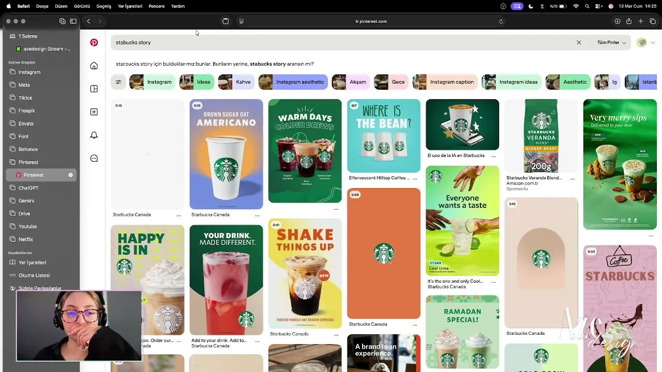This screenshot has width=662, height=372.
Task: Open Wi-Fi status menu icon
Action: [x=576, y=6]
